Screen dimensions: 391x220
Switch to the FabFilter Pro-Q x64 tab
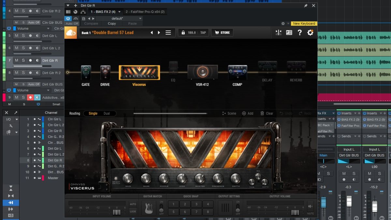click(145, 12)
